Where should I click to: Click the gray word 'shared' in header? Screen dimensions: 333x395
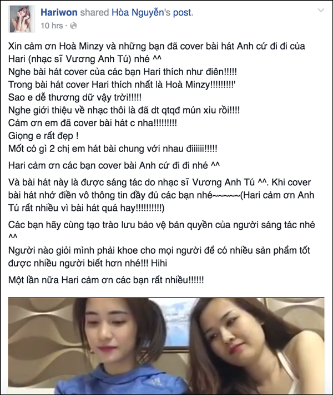pos(94,13)
